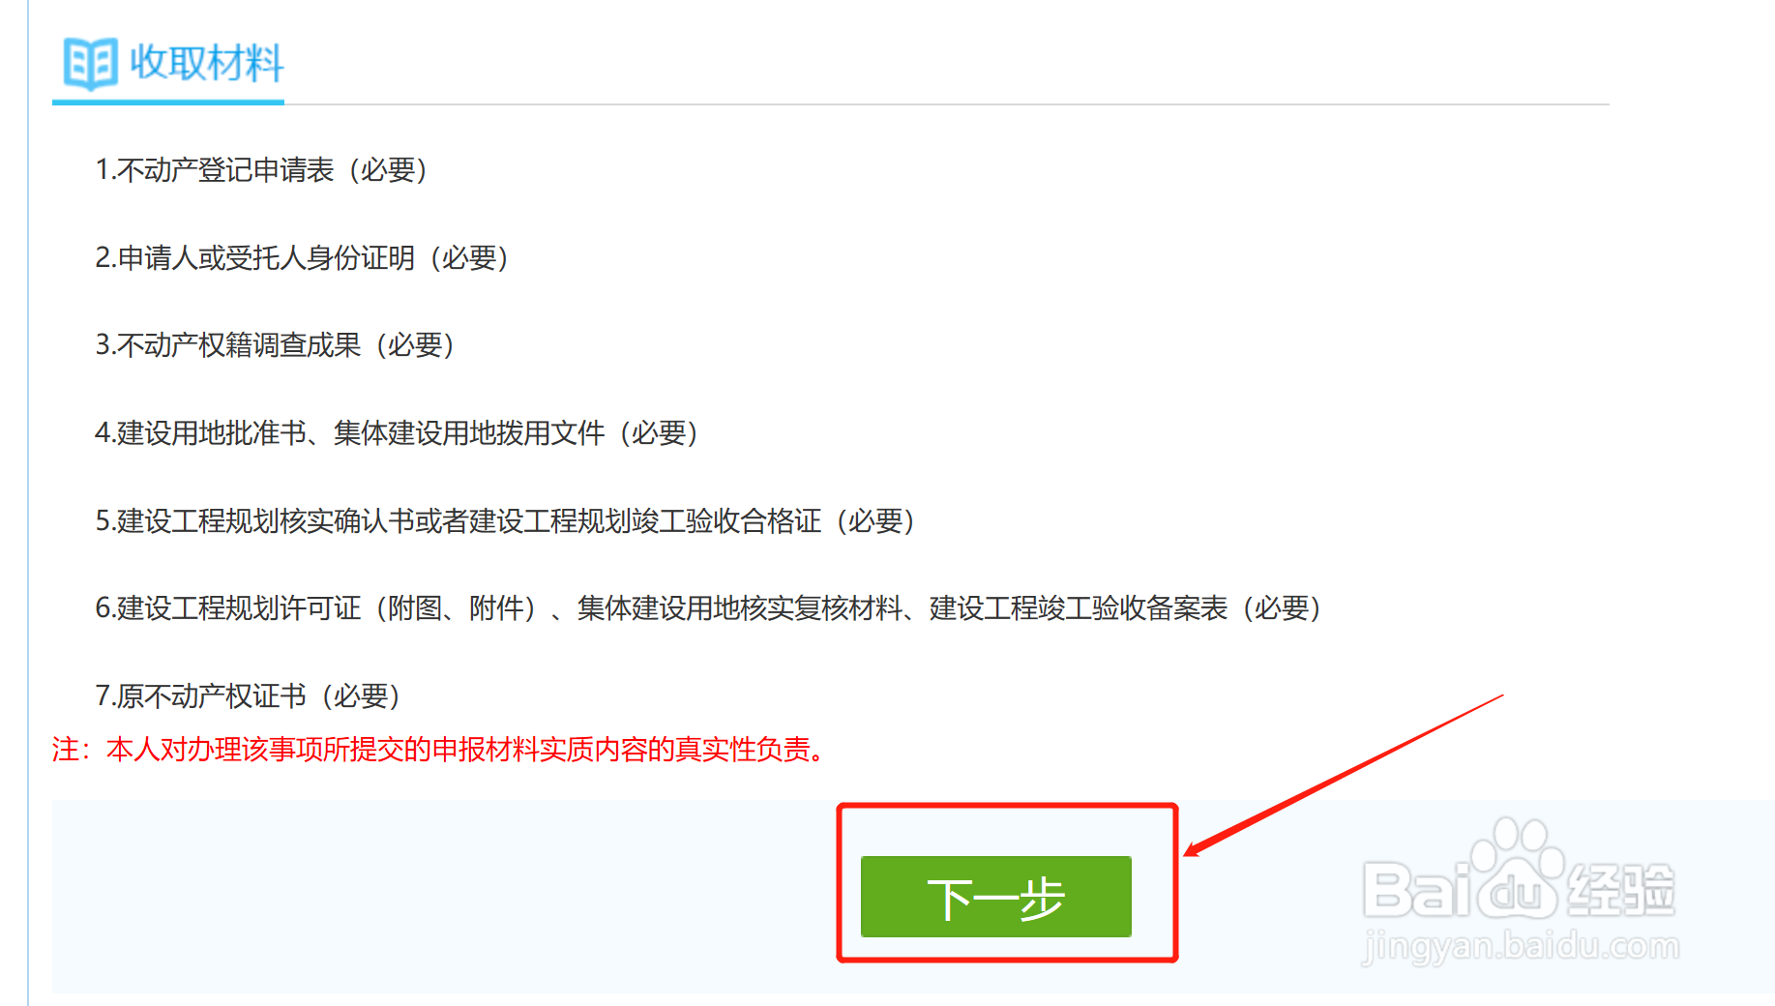Click the Baidu 经验 watermark text

coord(1621,890)
